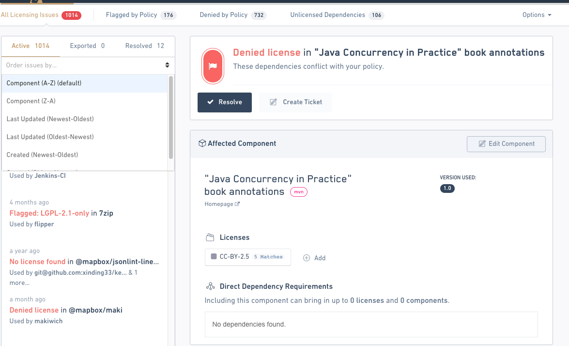Click the Used by makiwich text
The image size is (569, 346).
(36, 321)
